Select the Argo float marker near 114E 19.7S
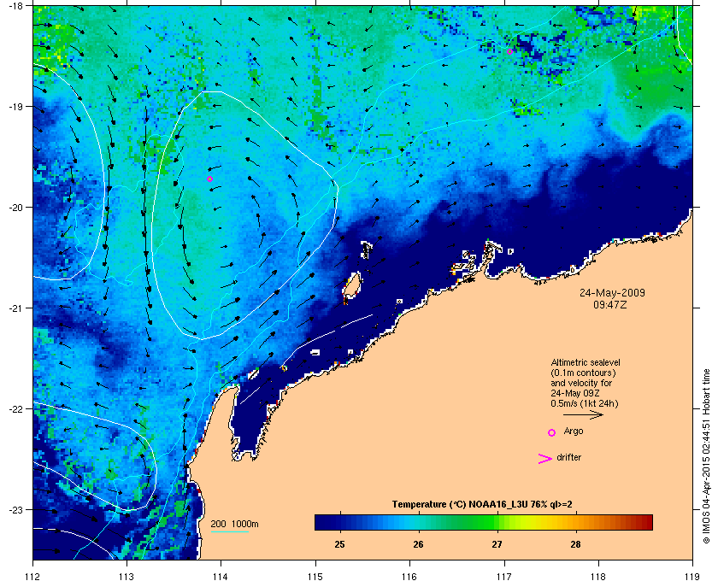Image resolution: width=718 pixels, height=581 pixels. pos(209,179)
